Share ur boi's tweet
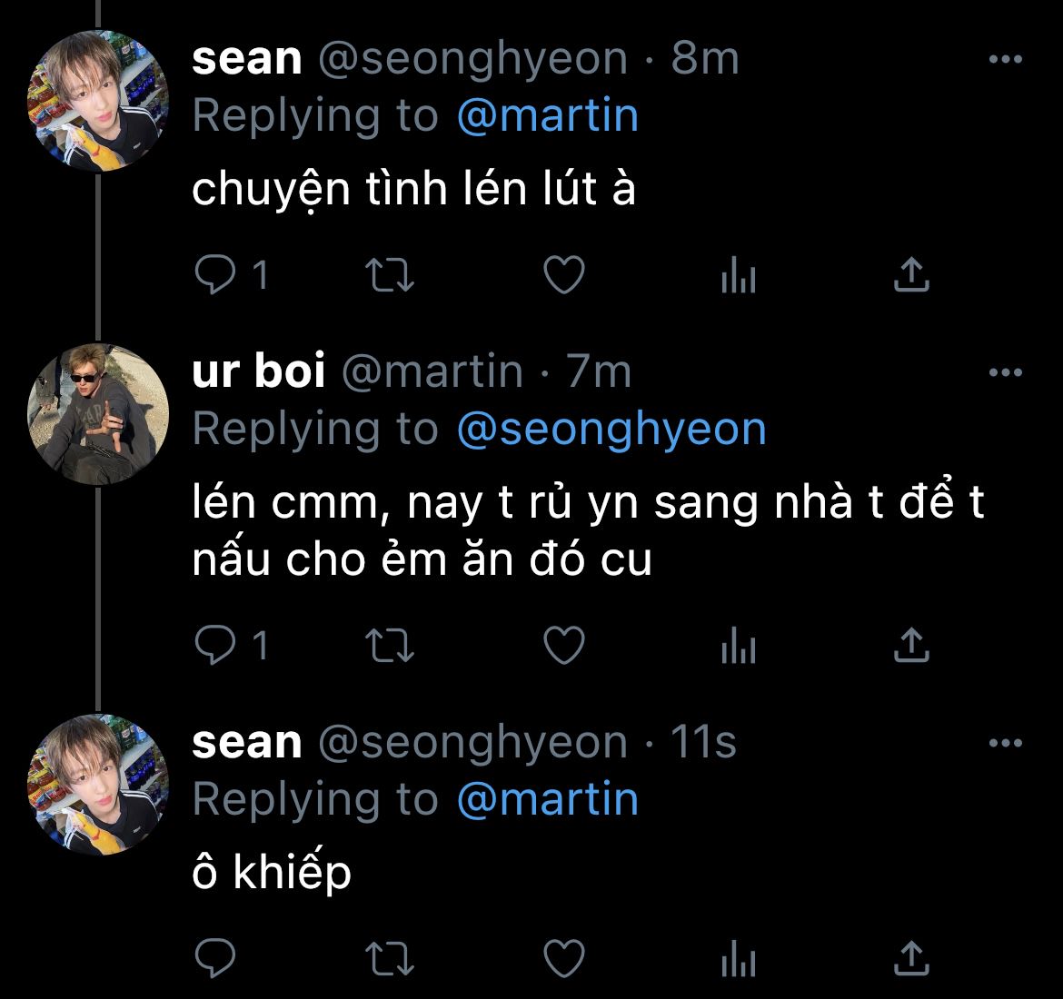 tap(910, 646)
